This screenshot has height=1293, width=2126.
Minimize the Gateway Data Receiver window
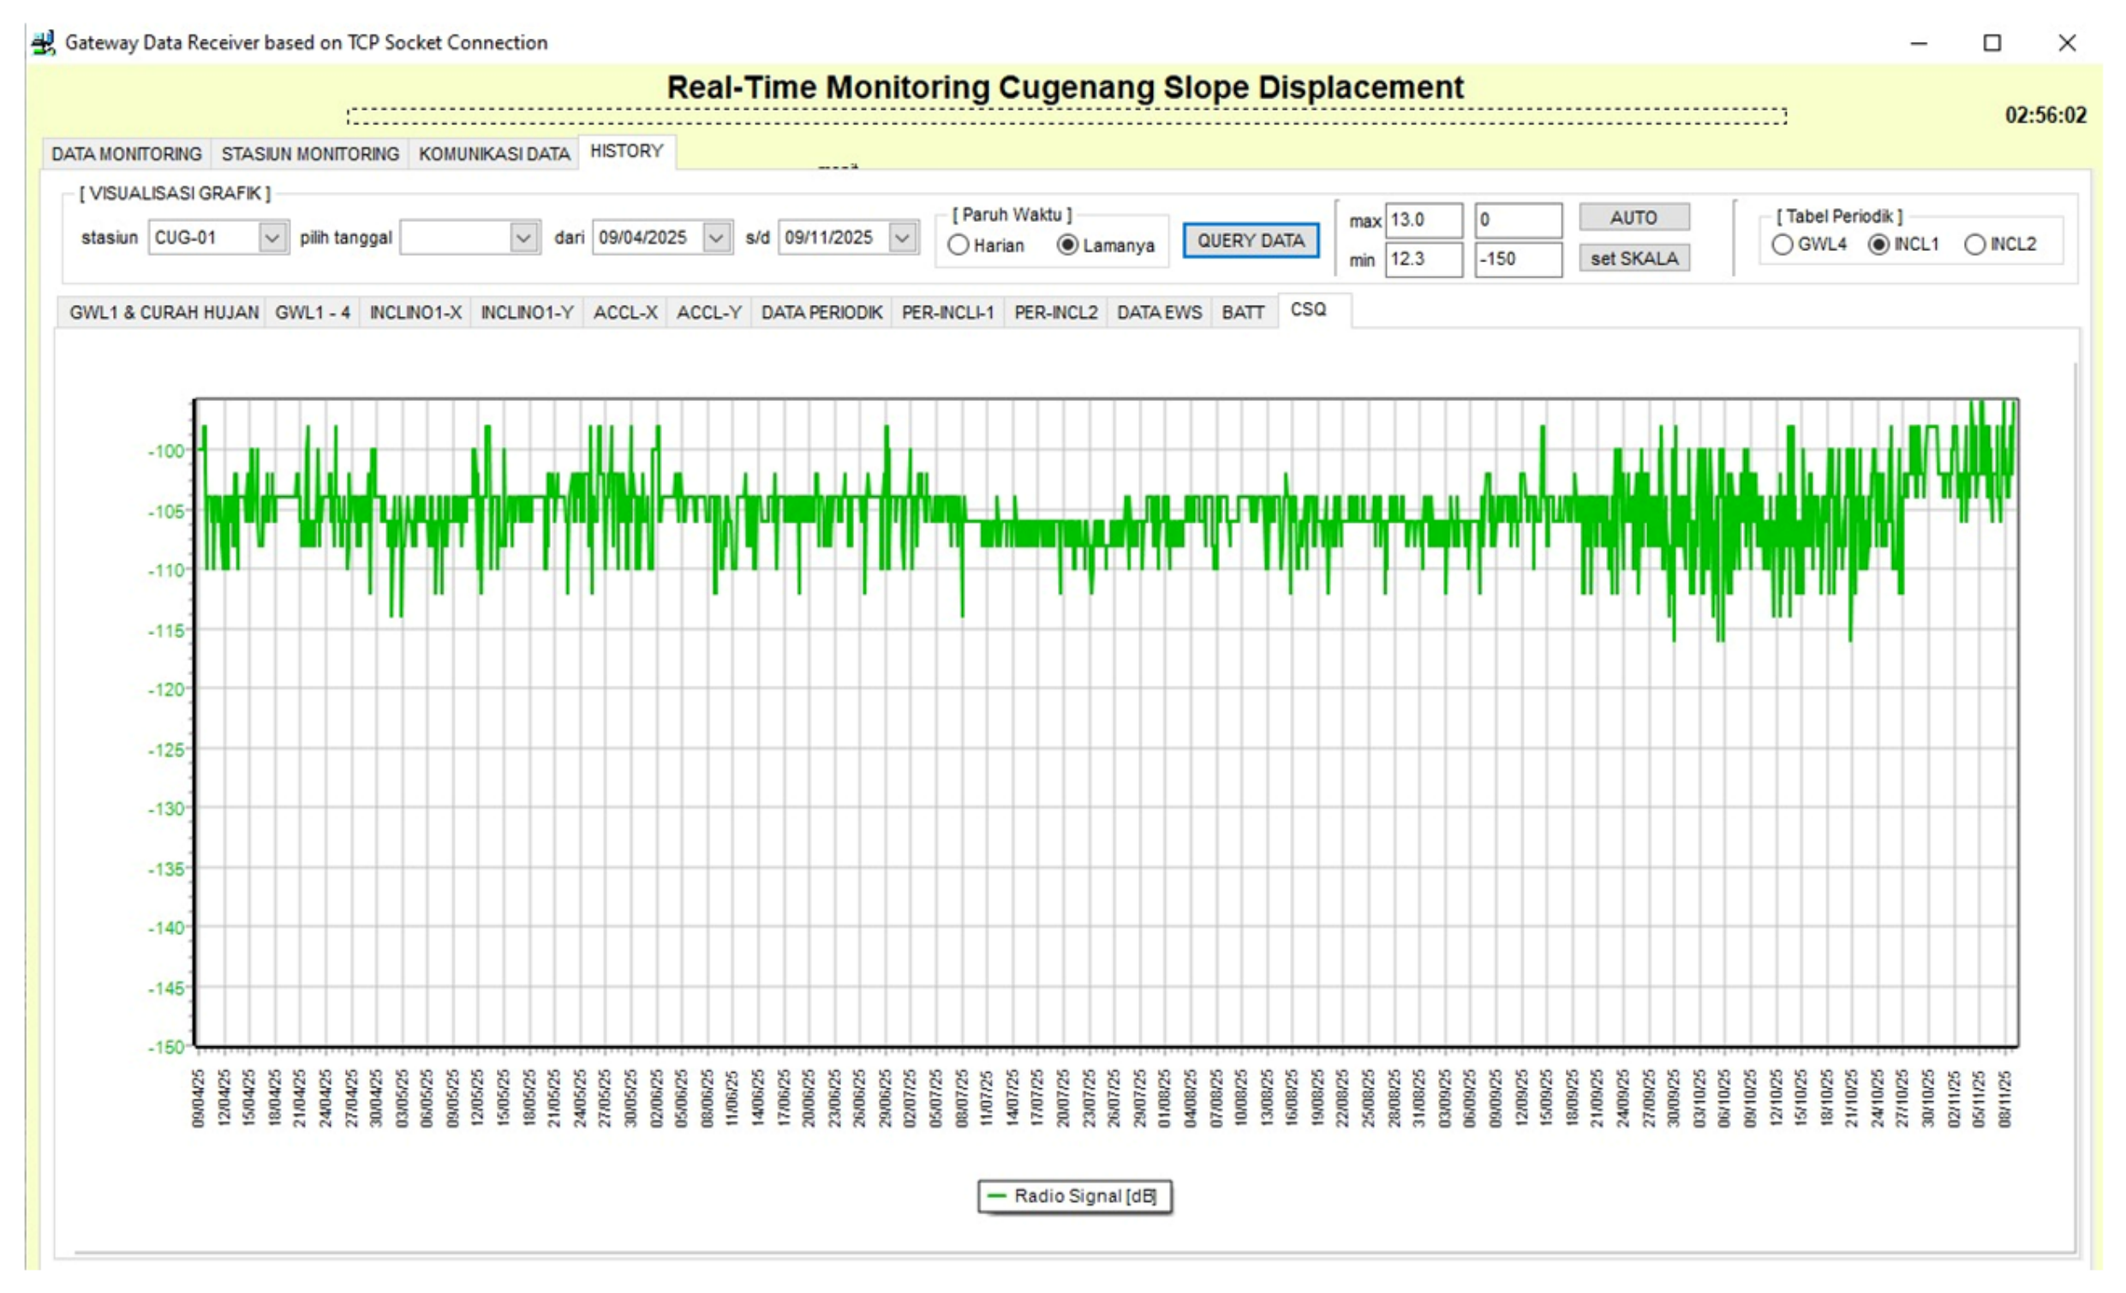click(1919, 42)
